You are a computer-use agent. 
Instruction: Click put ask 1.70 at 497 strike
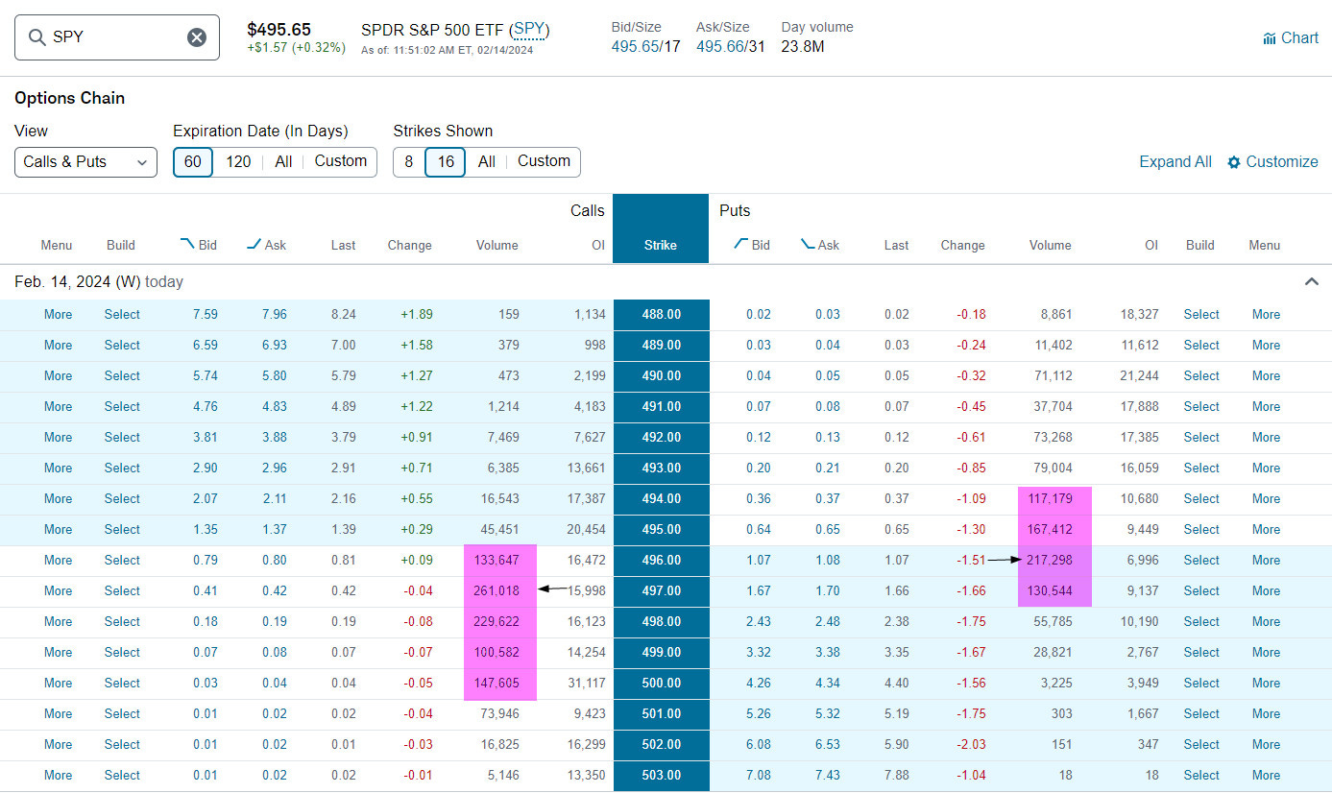827,590
